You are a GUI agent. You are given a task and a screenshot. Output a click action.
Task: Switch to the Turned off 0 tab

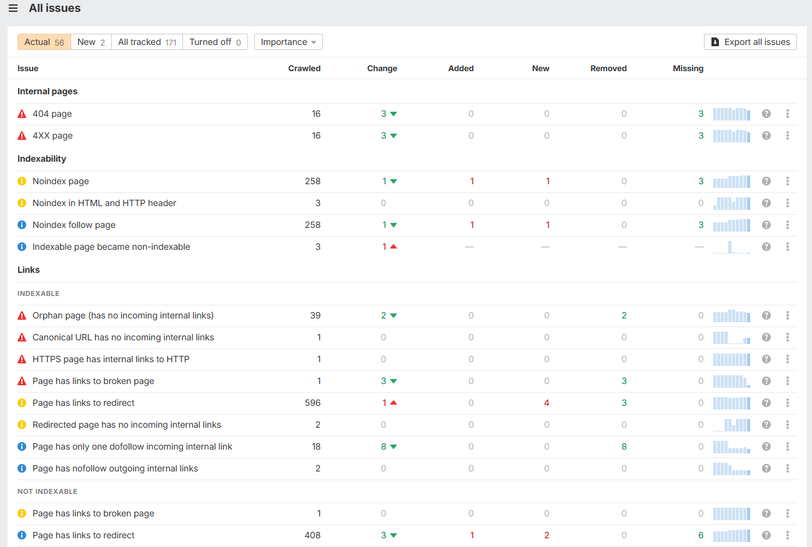point(215,42)
